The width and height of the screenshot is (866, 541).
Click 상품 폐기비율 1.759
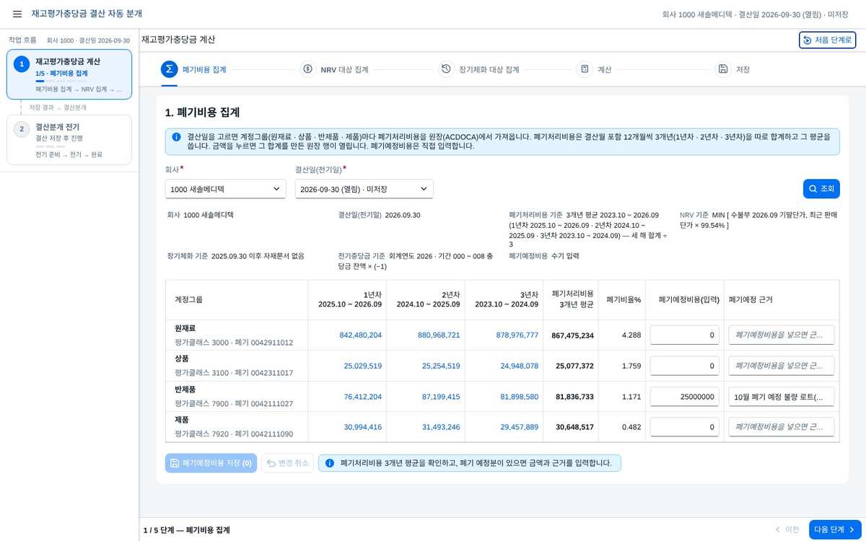pyautogui.click(x=631, y=366)
